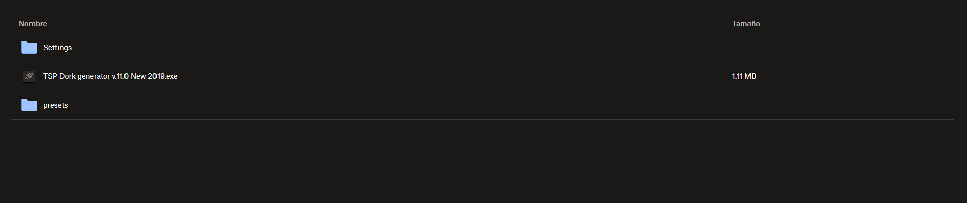Sort files by the Nombre column header
The height and width of the screenshot is (203, 967).
(x=33, y=24)
